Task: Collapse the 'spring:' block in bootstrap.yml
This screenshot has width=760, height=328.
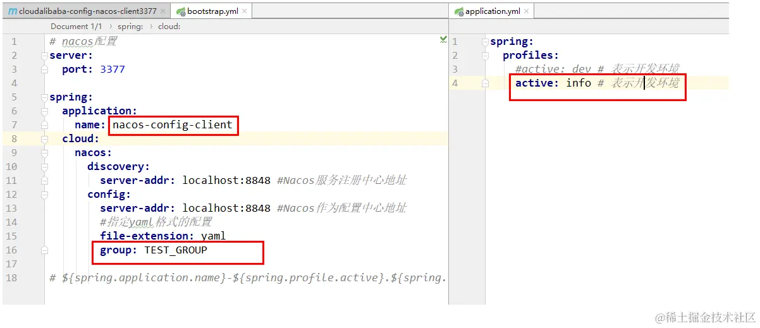Action: pyautogui.click(x=44, y=97)
